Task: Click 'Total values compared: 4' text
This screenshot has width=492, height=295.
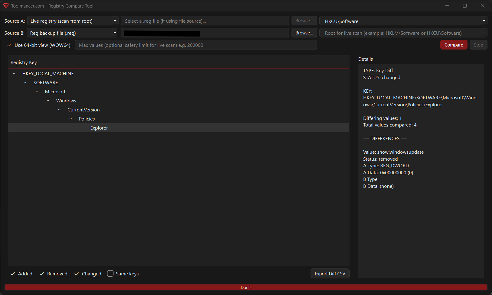Action: click(x=390, y=125)
